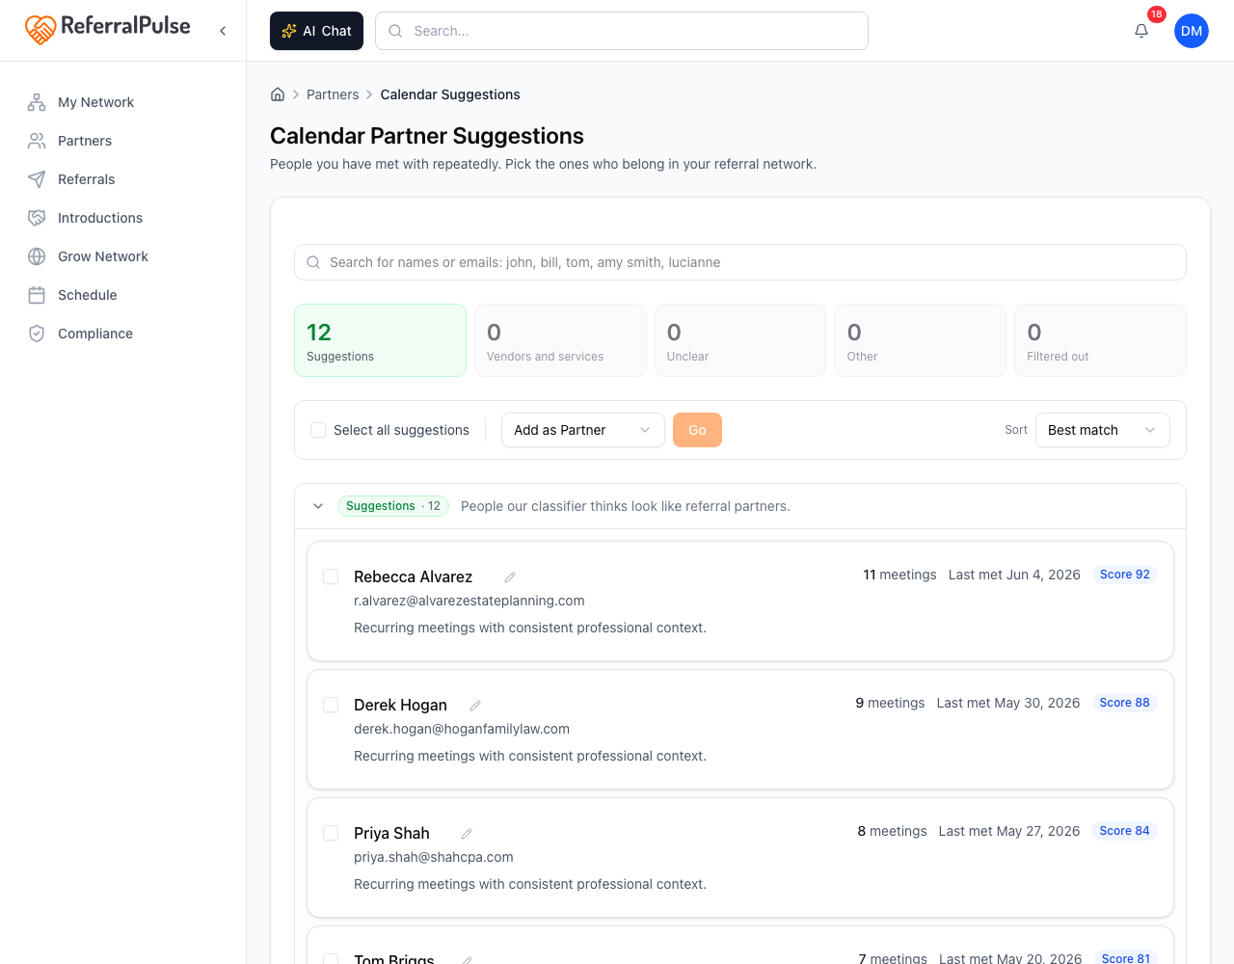Click the orange Go button

(697, 430)
